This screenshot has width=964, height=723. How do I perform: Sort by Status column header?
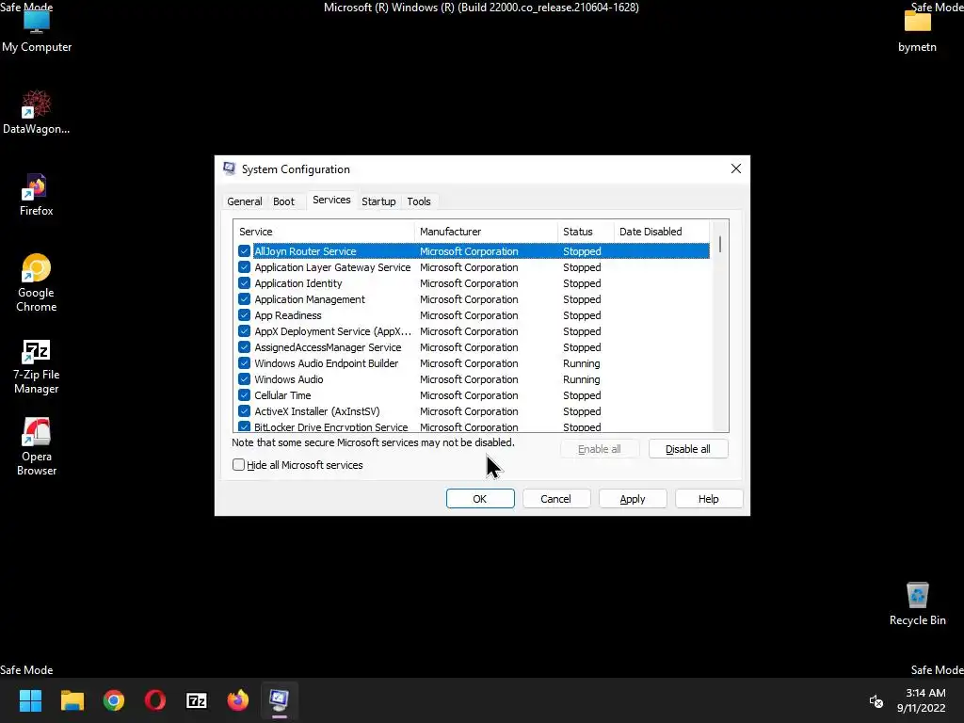tap(586, 232)
